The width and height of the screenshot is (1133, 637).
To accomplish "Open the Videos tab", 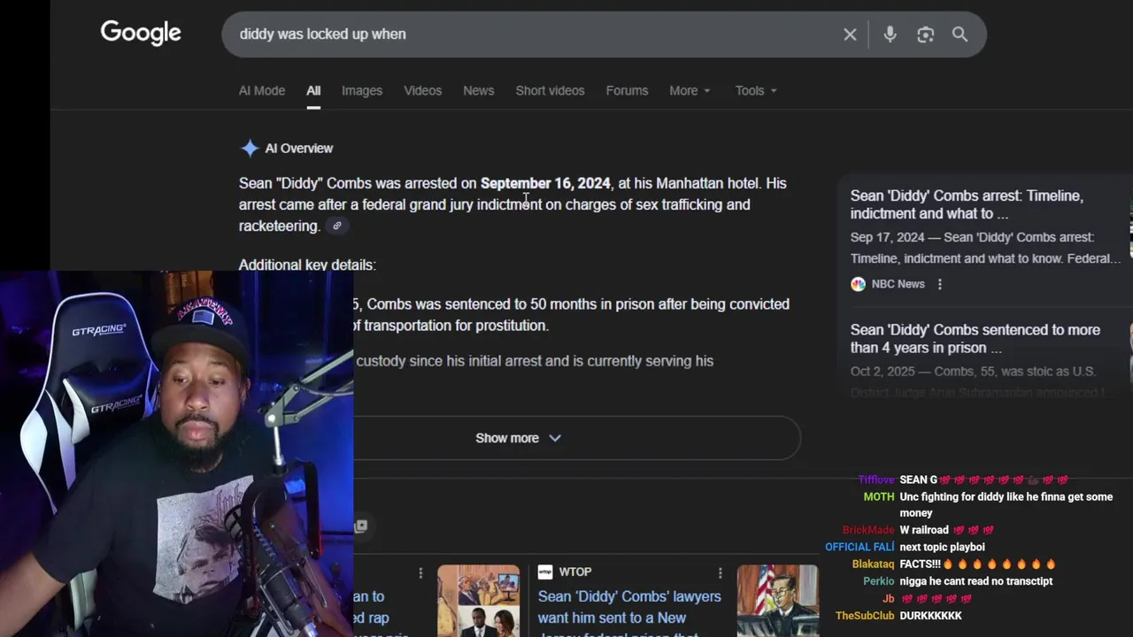I will (422, 90).
